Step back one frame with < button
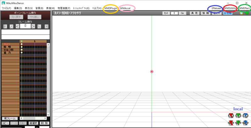 (x=18, y=26)
